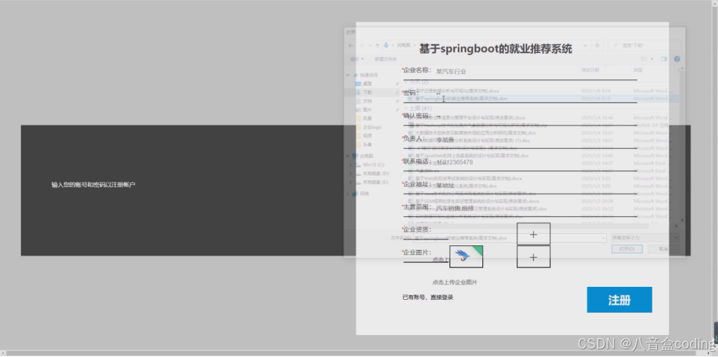Open the 视频 folder in sidebar
718x357 pixels.
[367, 136]
